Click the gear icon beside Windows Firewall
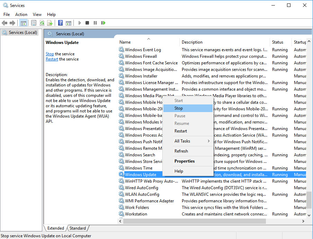Image resolution: width=313 pixels, height=239 pixels. click(122, 56)
